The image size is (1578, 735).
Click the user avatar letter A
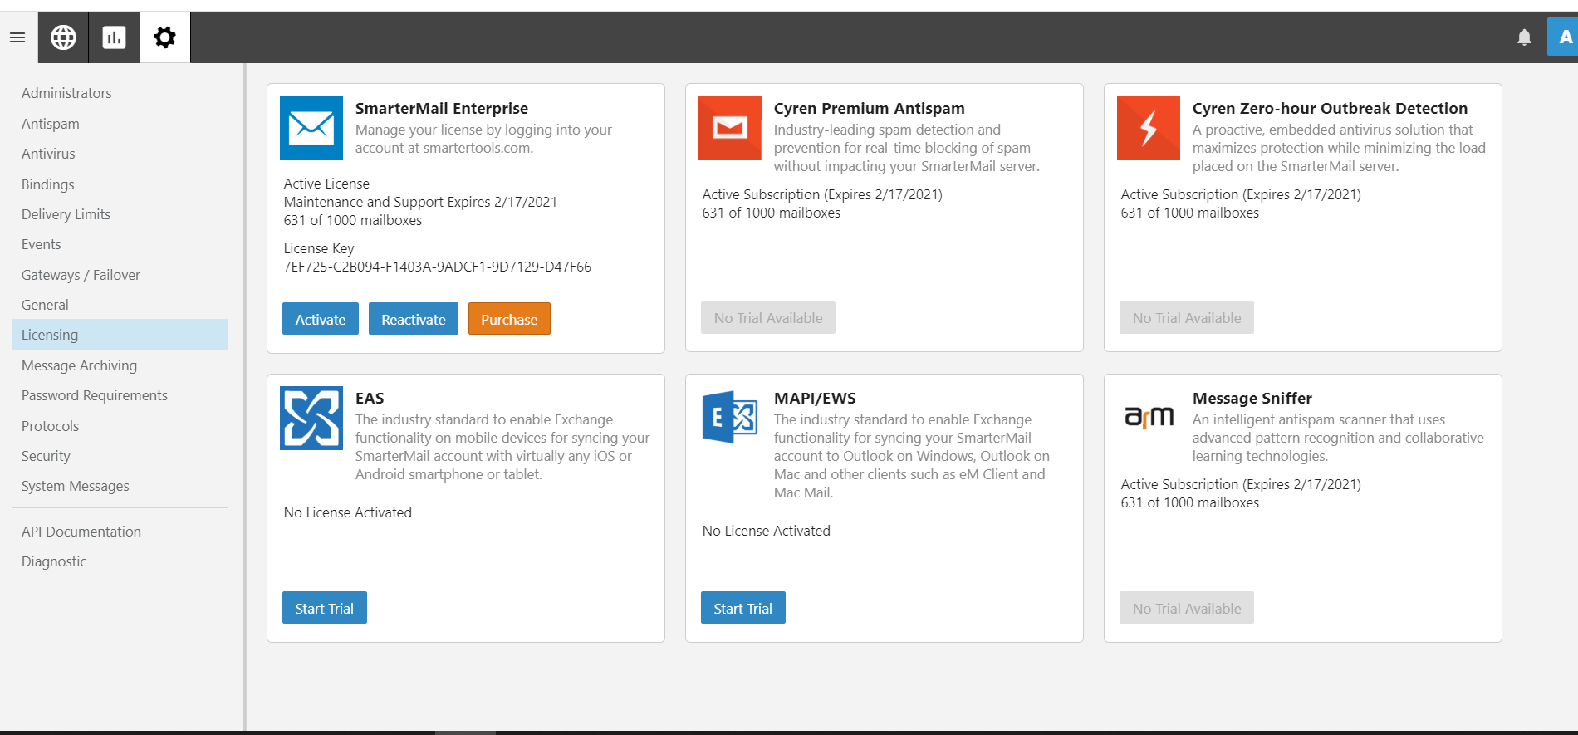tap(1564, 37)
